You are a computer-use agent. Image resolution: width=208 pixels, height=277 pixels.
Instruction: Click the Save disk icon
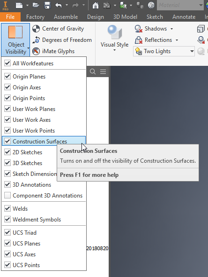point(47,5)
